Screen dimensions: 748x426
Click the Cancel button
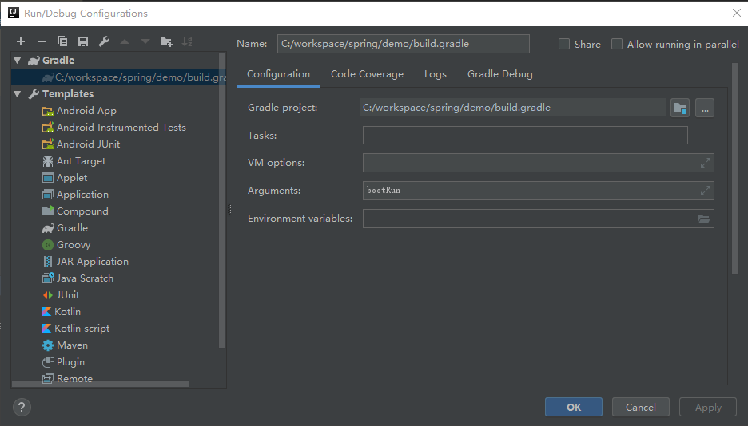[640, 407]
